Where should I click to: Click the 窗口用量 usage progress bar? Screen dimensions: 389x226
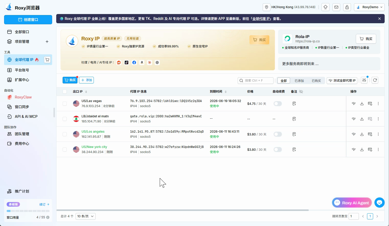[28, 211]
